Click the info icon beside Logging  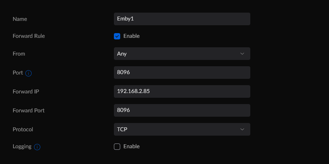point(37,147)
